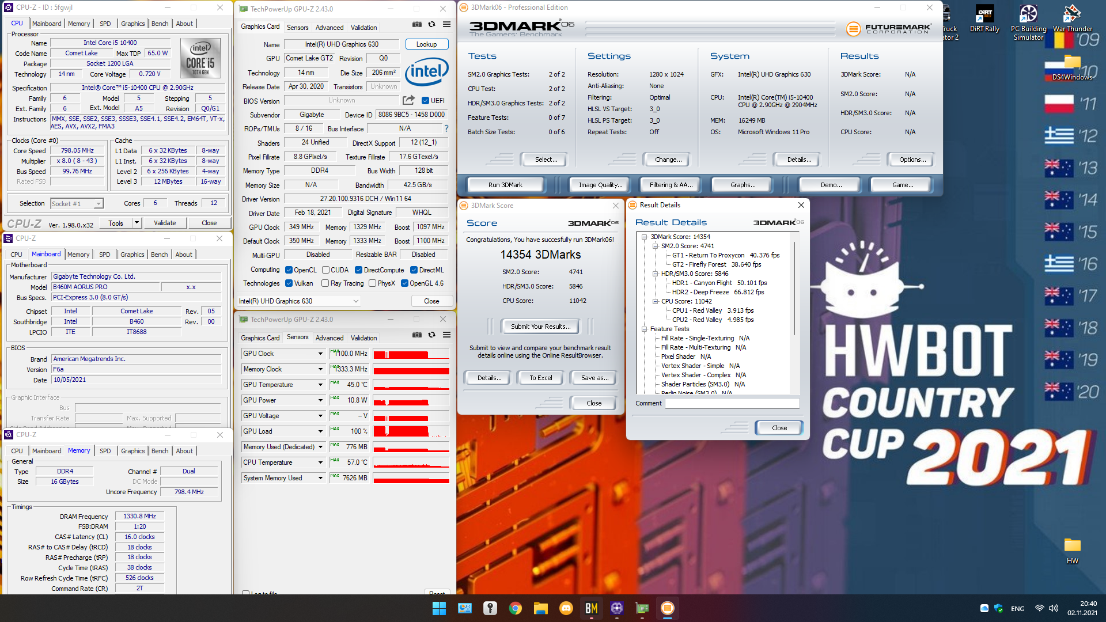Toggle Vulkan checkbox

pos(289,283)
